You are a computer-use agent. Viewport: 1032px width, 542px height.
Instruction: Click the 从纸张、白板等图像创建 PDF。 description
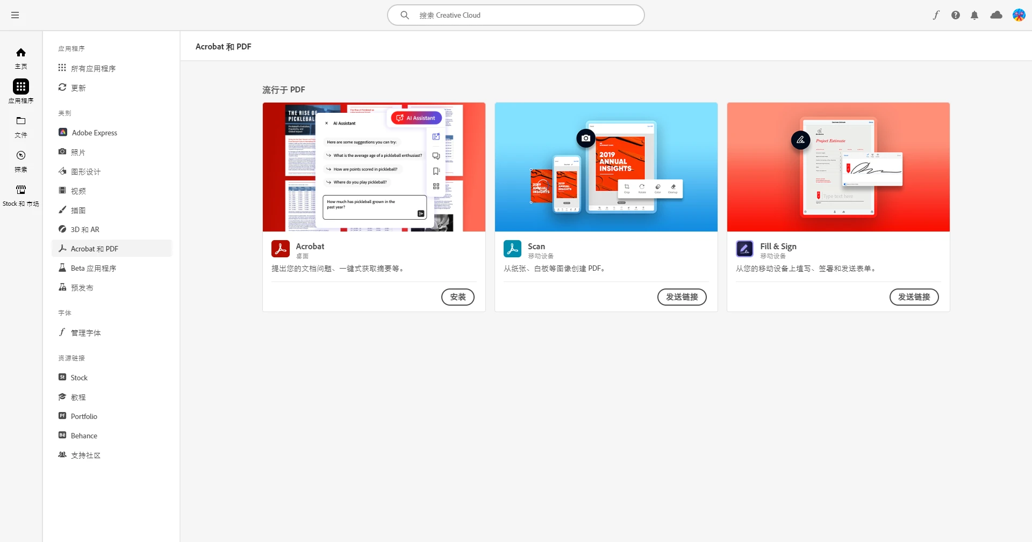click(556, 269)
